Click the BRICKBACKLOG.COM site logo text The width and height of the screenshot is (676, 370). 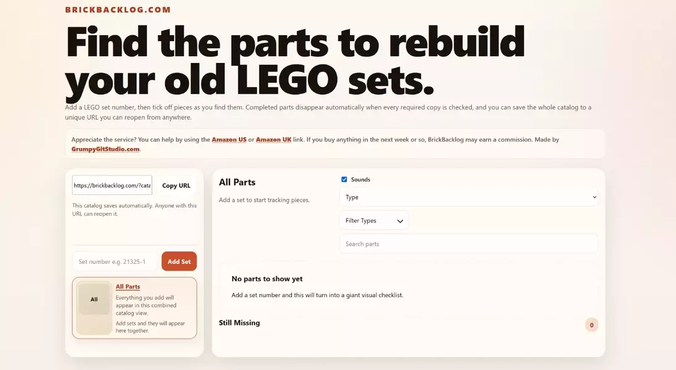(118, 10)
